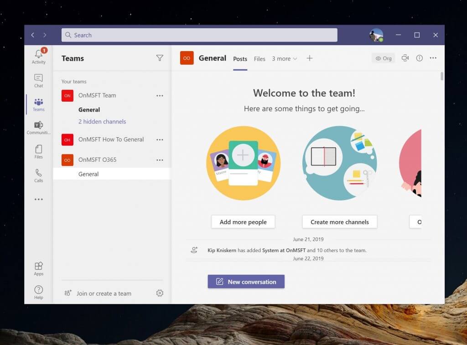The image size is (467, 345).
Task: Open OnMSFT How To General more options
Action: [160, 139]
